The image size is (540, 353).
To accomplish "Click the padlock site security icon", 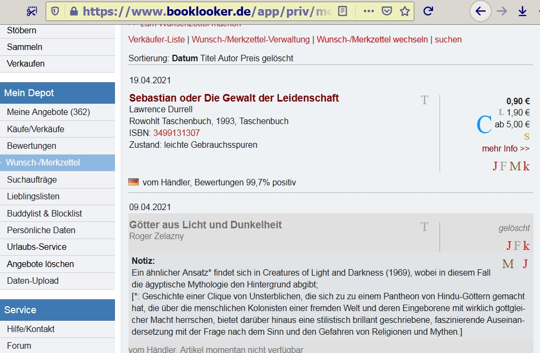I will (x=74, y=11).
